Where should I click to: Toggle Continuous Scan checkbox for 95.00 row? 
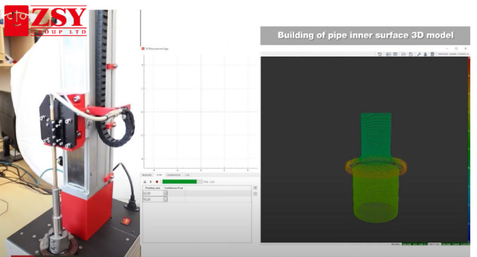coord(166,199)
